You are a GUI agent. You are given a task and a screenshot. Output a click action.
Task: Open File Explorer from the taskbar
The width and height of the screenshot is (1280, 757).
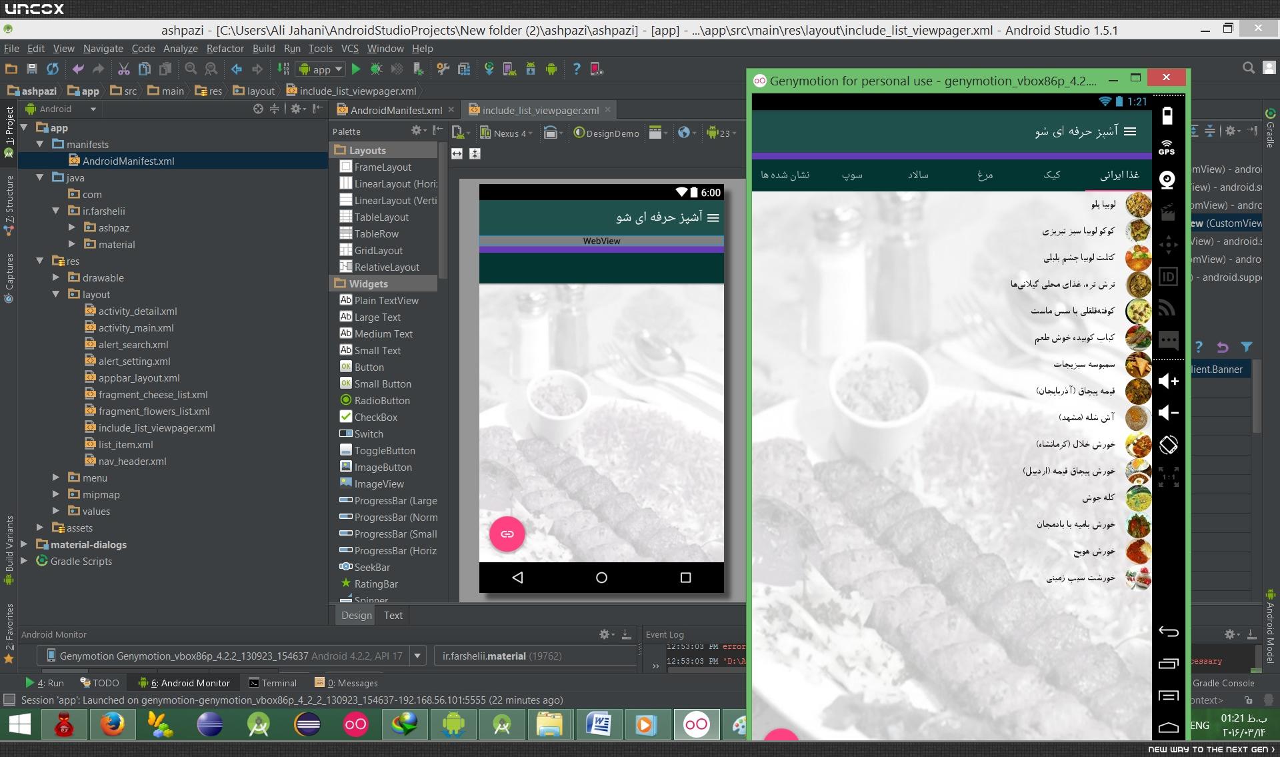(549, 724)
